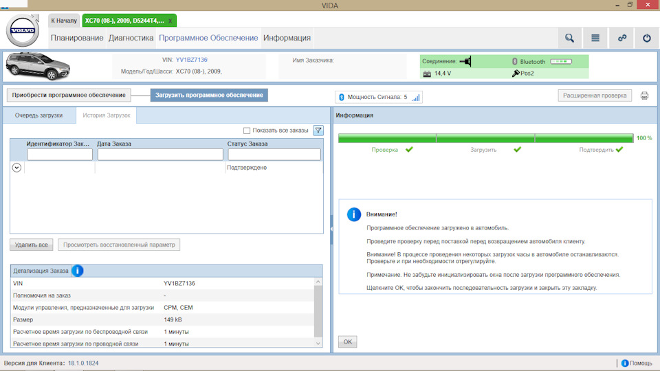Select the Подтверждено status cell
Viewport: 660px width, 371px height.
click(247, 168)
